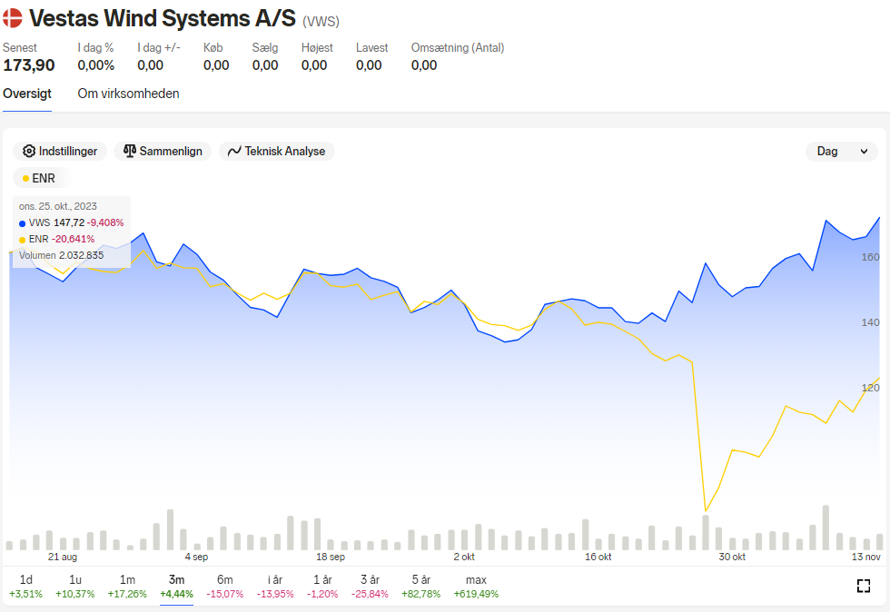Click the tooltip date ons. 25. okt., 2023
The image size is (890, 612).
pyautogui.click(x=58, y=206)
